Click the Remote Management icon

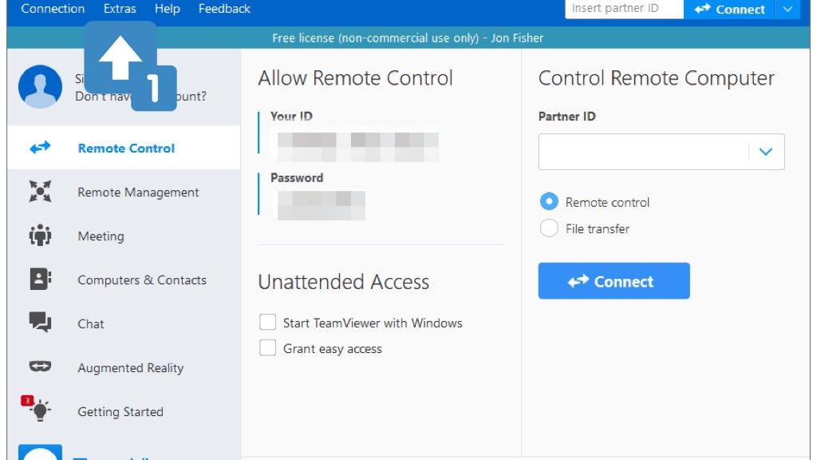click(x=40, y=192)
